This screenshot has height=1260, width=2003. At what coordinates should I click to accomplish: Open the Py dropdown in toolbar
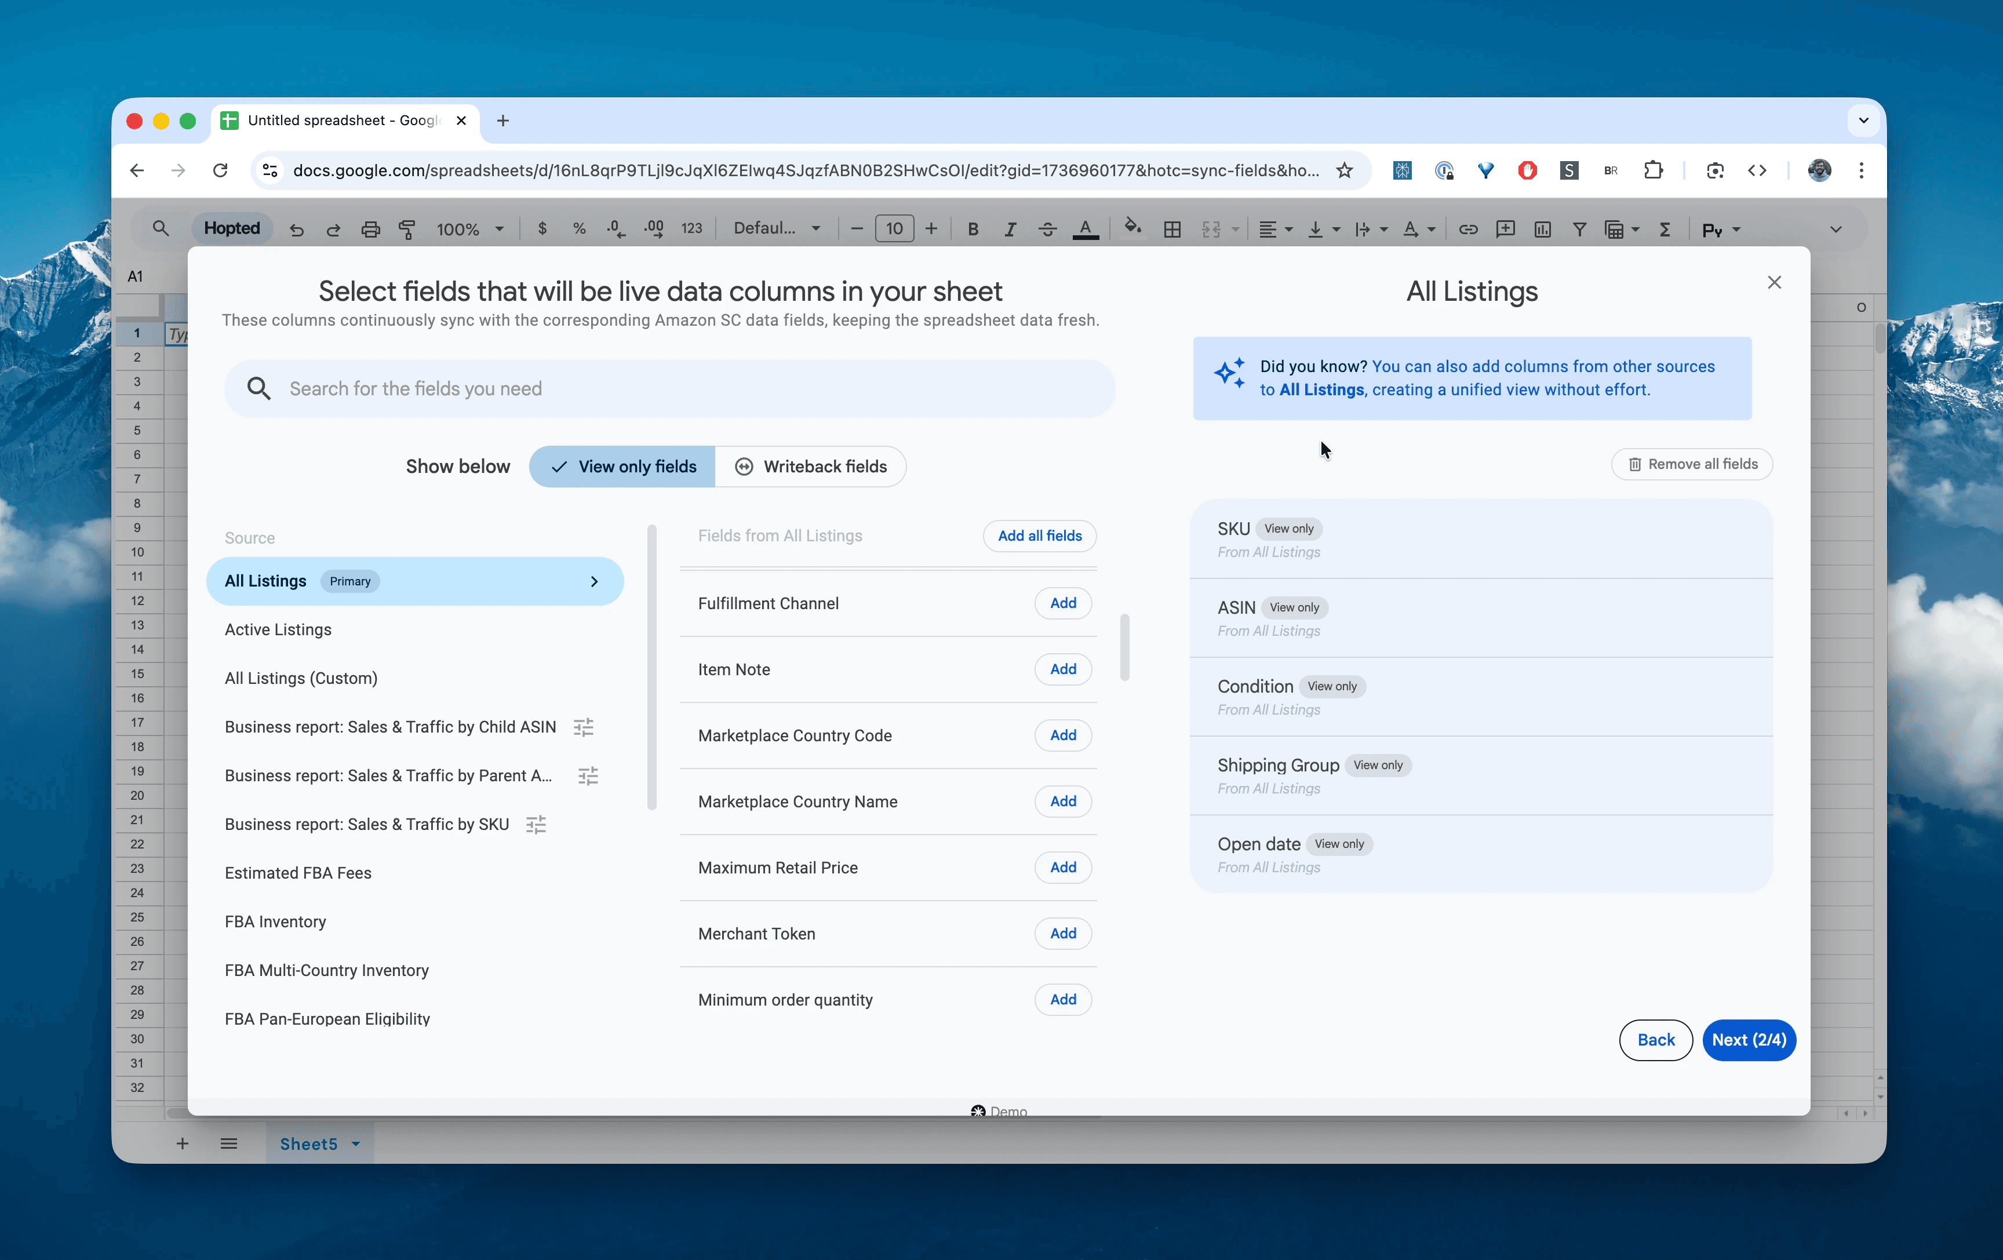1721,230
